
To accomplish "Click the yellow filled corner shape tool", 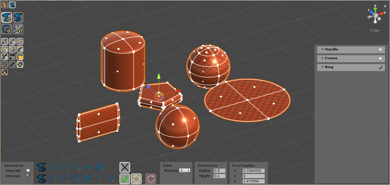I will (20, 57).
